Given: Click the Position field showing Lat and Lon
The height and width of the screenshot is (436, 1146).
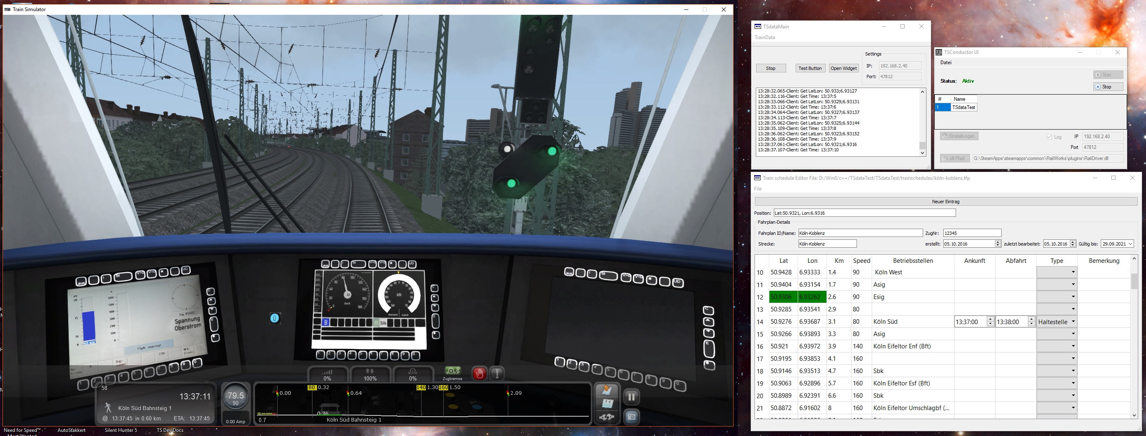Looking at the screenshot, I should point(865,213).
